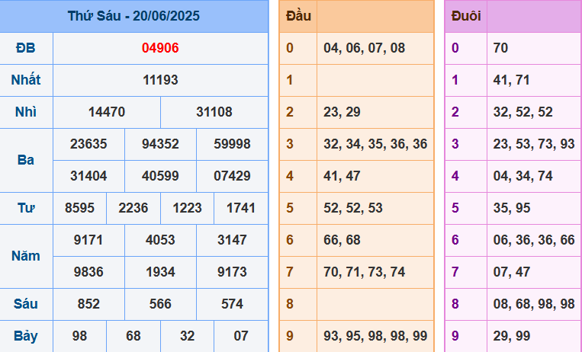Click the Năm prize number 3147
582x352 pixels.
[232, 240]
